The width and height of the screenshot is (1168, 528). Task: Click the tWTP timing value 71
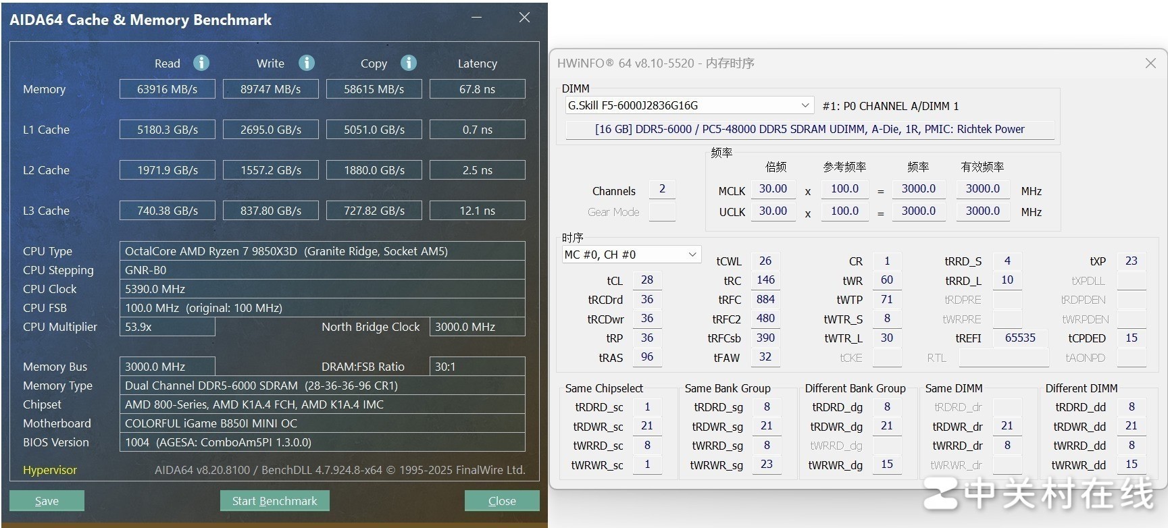[887, 299]
